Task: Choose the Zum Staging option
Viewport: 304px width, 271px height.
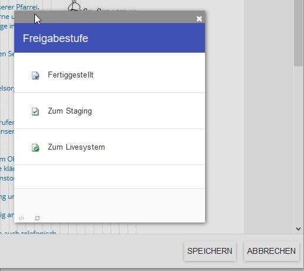Action: pos(110,111)
